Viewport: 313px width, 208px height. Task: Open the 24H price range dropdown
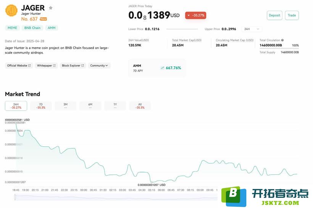click(252, 29)
